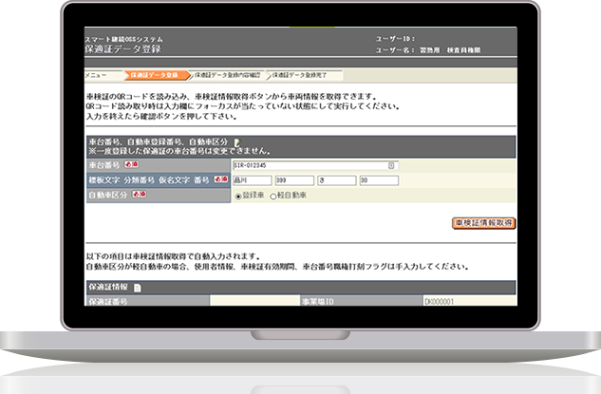
Task: Click the empty 保適証番号 value cell
Action: 254,301
